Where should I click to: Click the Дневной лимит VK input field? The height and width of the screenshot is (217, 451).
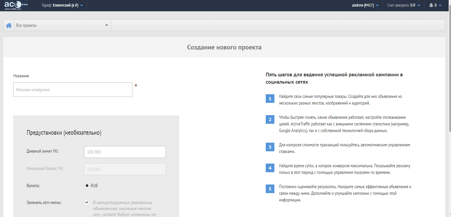pos(125,152)
